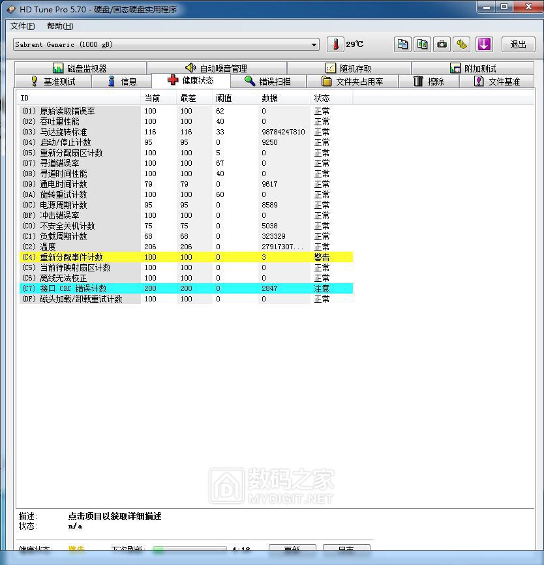Switch to the 基准测试 tab
The height and width of the screenshot is (565, 544).
tap(53, 82)
